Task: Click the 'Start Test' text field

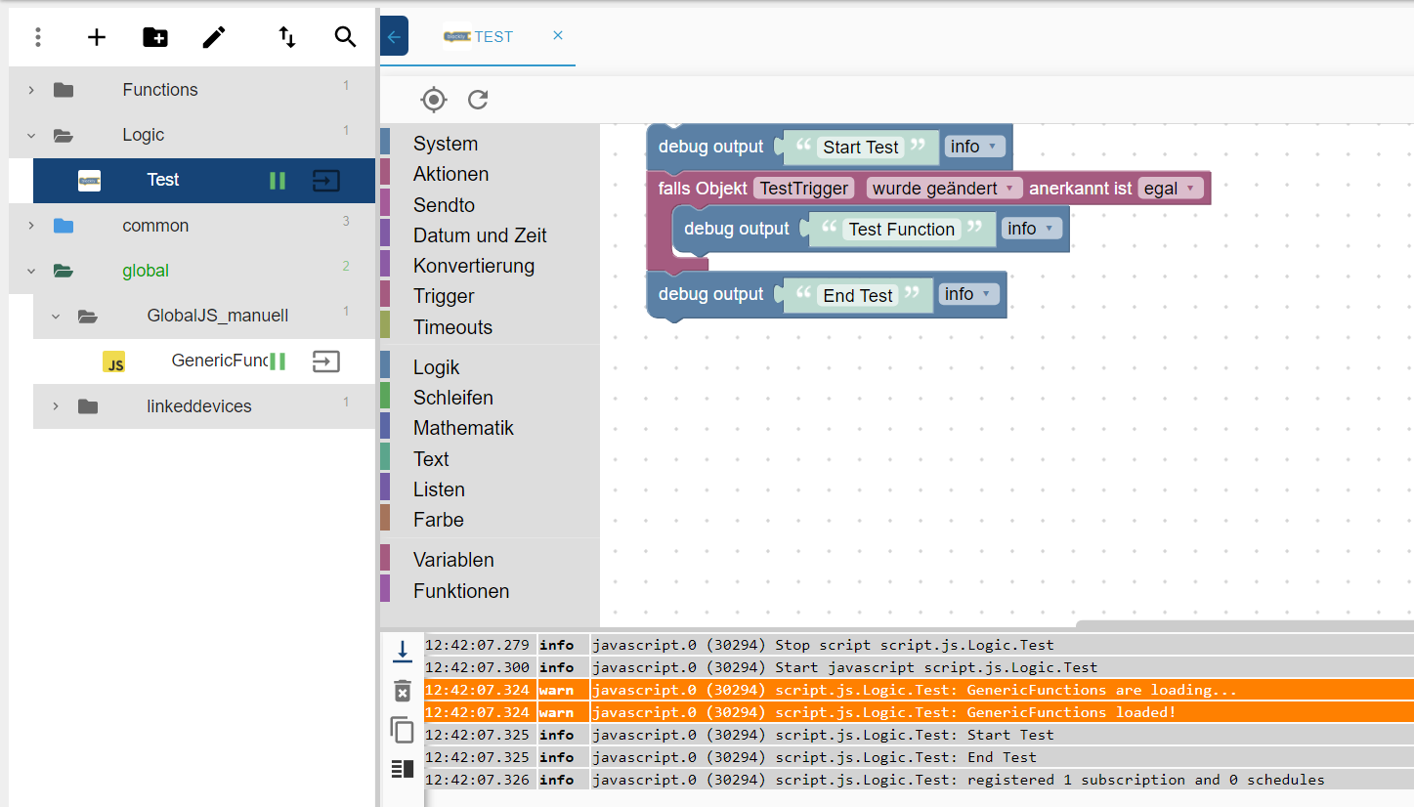Action: [860, 148]
